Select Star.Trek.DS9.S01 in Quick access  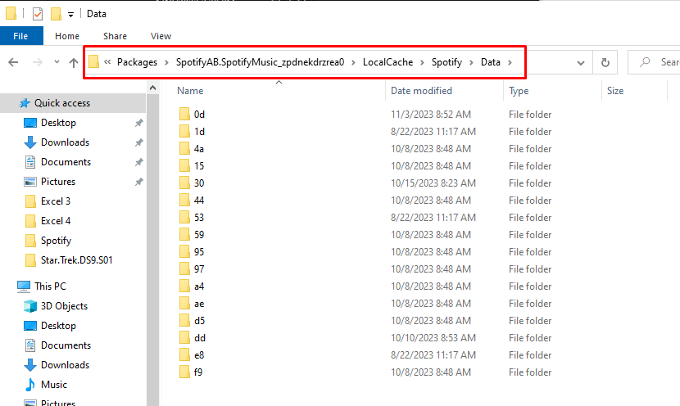pyautogui.click(x=76, y=260)
